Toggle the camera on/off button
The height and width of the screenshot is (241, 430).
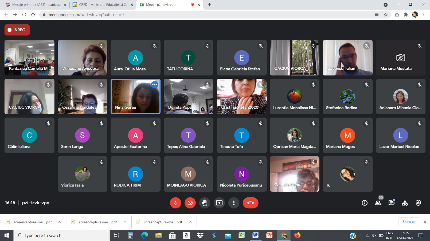[190, 203]
